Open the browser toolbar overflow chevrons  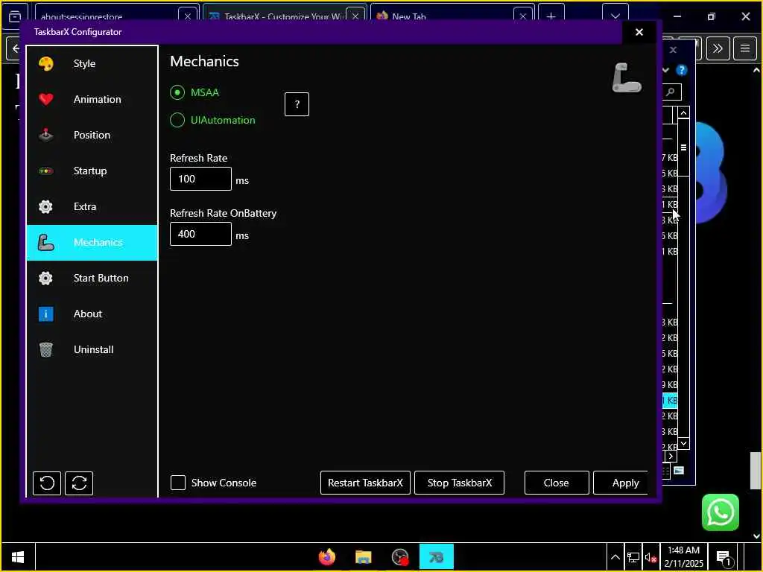(718, 48)
